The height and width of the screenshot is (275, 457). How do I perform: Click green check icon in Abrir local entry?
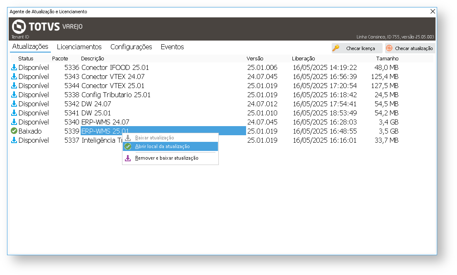[x=128, y=146]
